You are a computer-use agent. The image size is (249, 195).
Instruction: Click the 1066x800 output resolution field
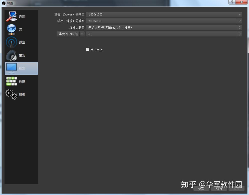(162, 21)
